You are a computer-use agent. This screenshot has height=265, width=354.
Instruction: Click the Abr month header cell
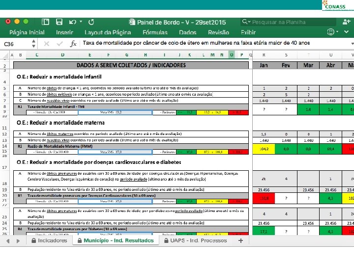point(330,65)
